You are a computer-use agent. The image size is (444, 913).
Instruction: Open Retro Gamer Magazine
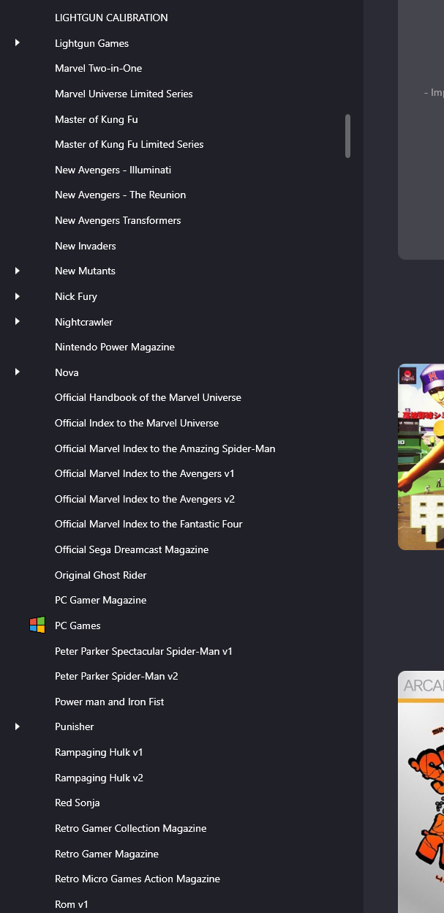[106, 854]
